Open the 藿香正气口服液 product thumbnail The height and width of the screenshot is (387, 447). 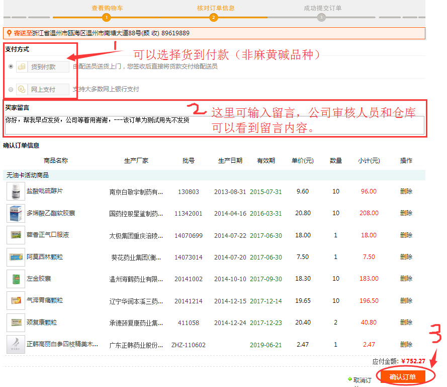click(x=16, y=235)
